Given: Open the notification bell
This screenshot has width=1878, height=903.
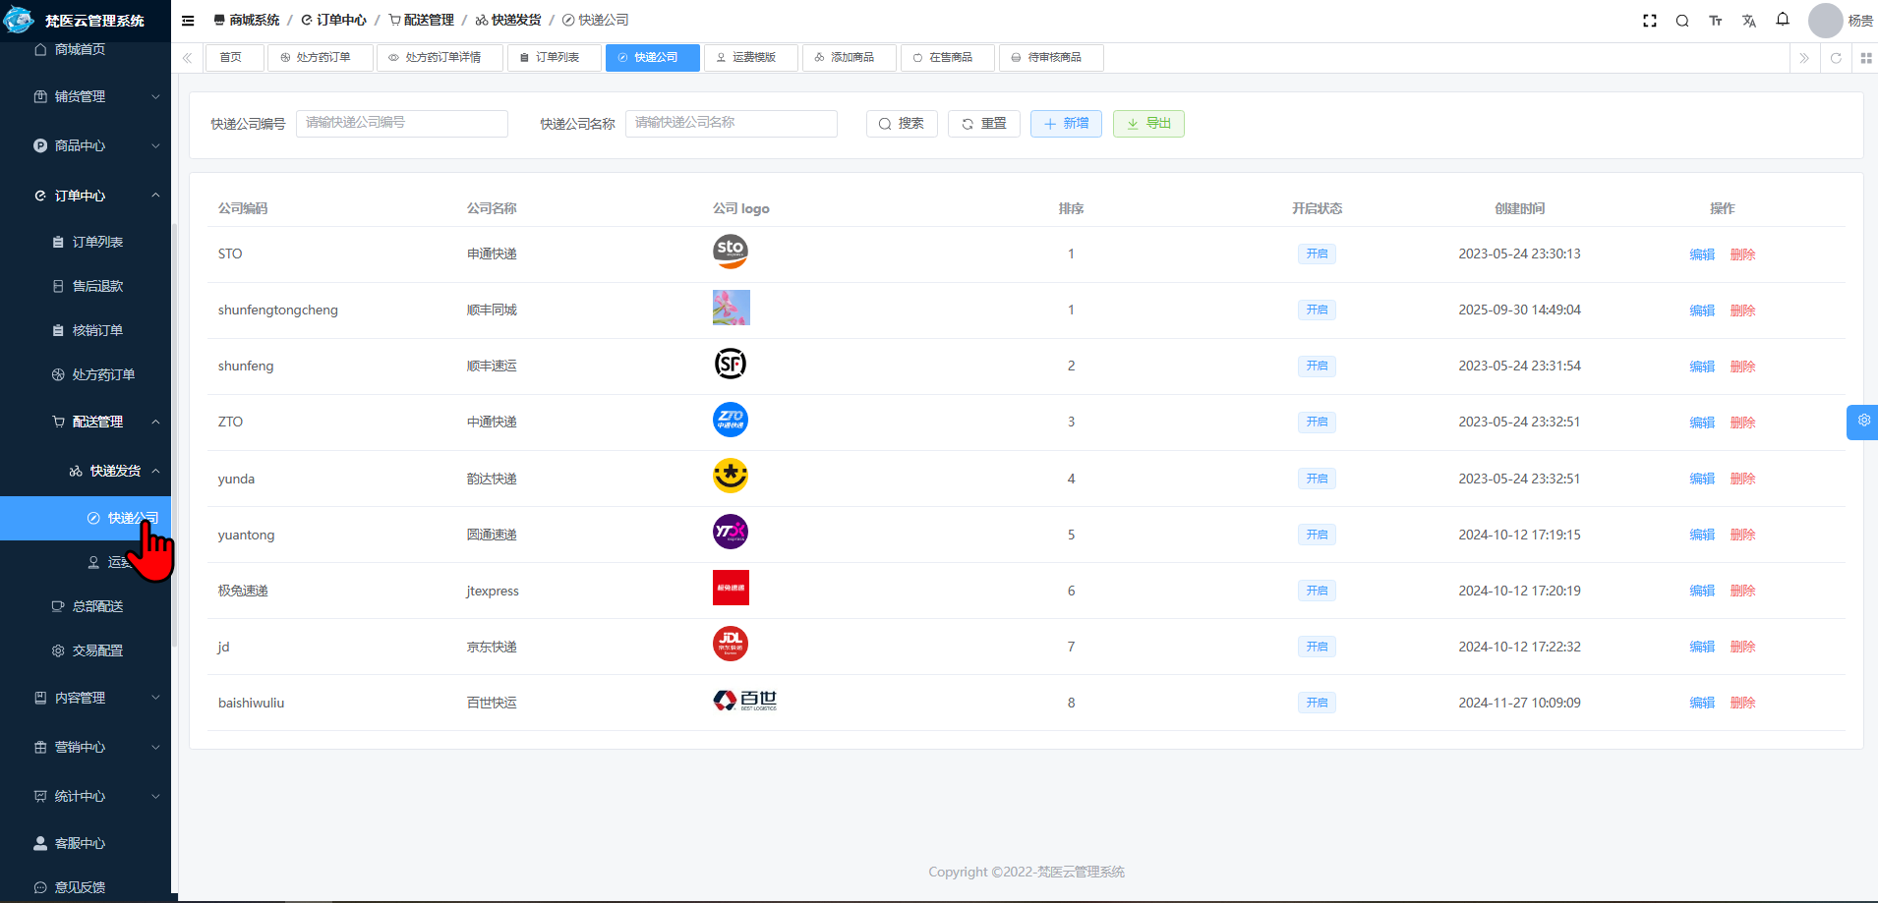Looking at the screenshot, I should coord(1783,20).
